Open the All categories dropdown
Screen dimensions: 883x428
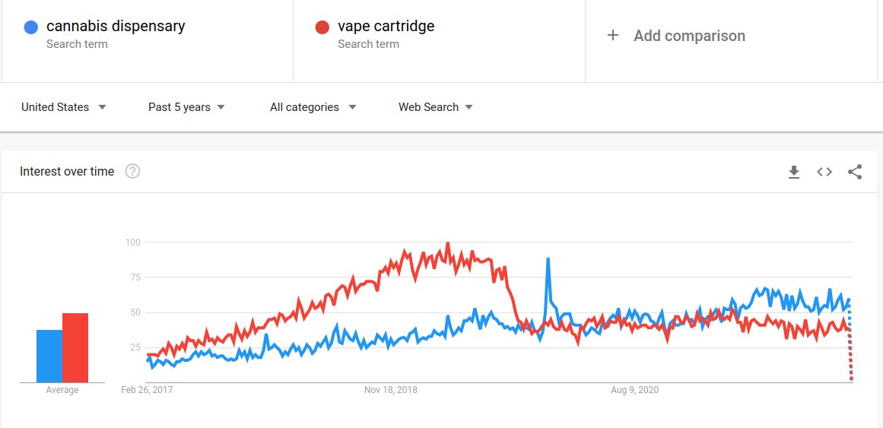313,107
